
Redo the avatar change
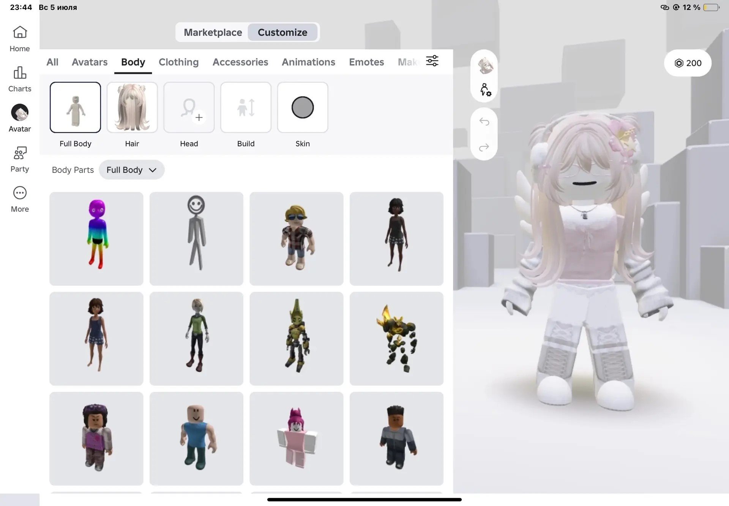pyautogui.click(x=484, y=147)
